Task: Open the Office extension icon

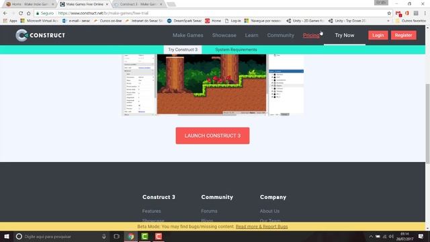Action: click(x=407, y=13)
